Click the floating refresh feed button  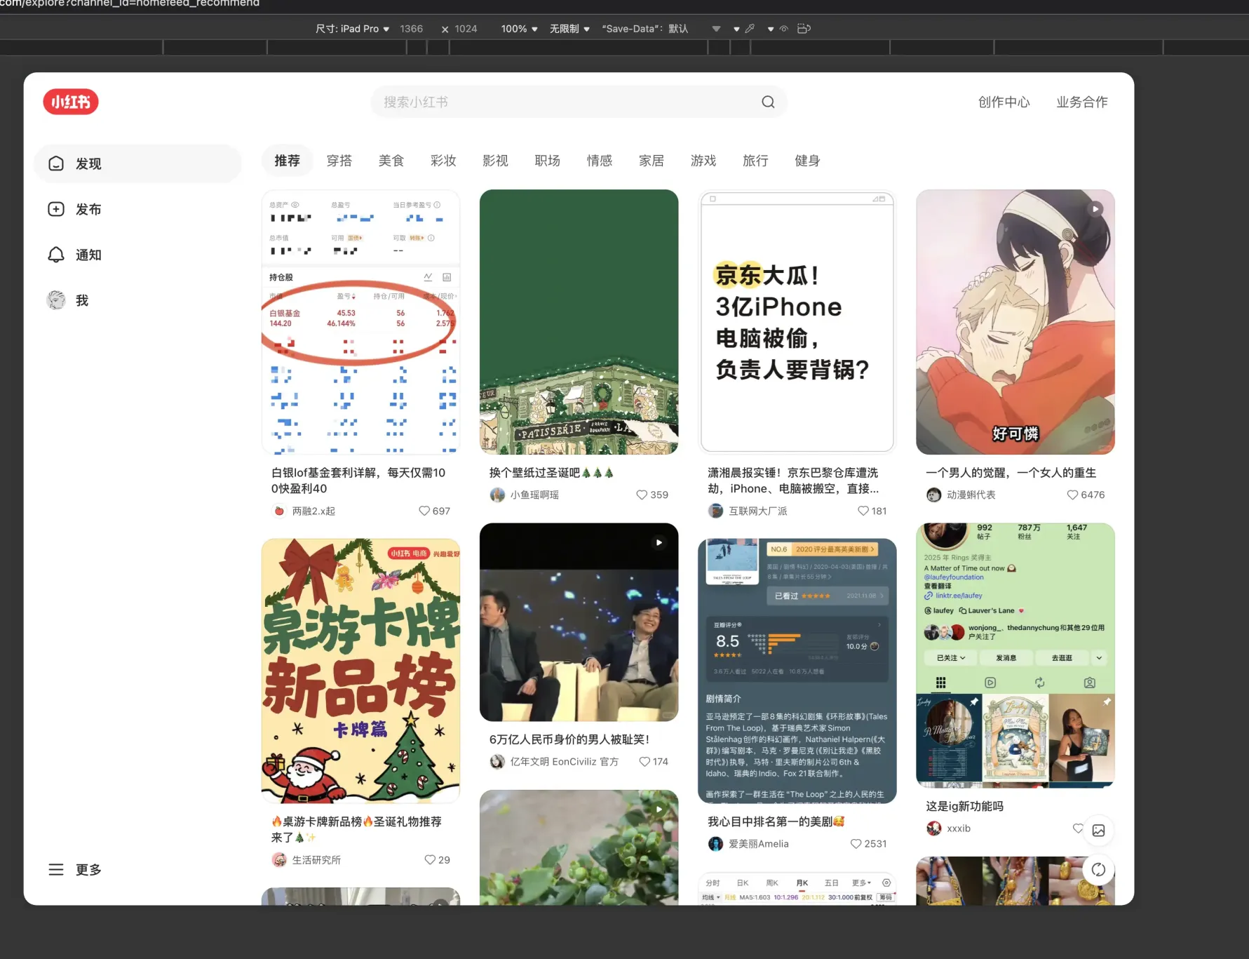[1098, 870]
